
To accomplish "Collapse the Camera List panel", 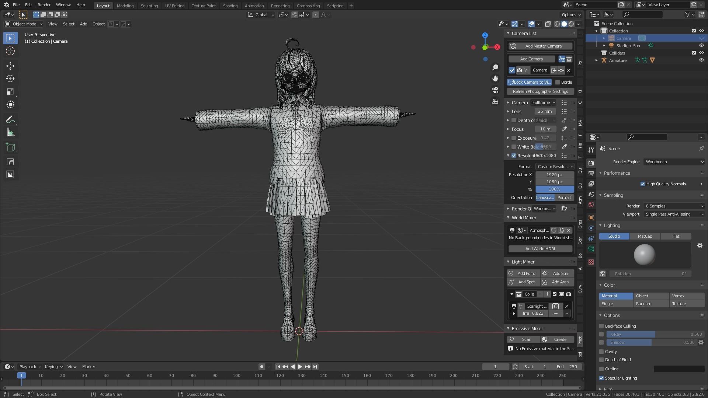I will 509,33.
